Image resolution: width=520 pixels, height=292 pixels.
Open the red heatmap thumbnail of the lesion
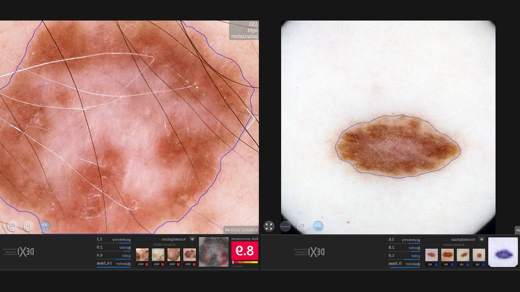pyautogui.click(x=214, y=252)
